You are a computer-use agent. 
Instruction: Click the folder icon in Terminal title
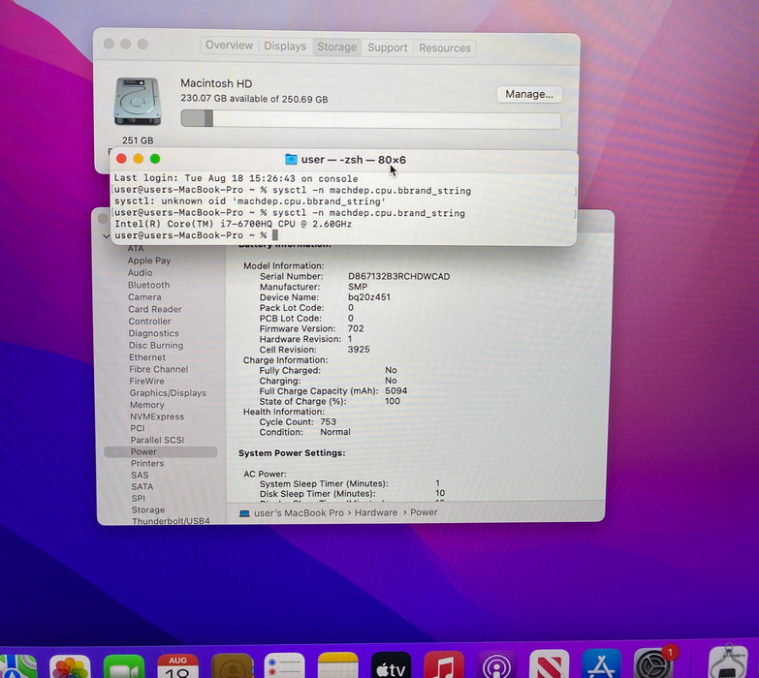pyautogui.click(x=291, y=159)
